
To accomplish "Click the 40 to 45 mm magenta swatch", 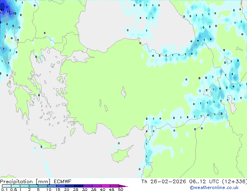I will [x=106, y=186].
